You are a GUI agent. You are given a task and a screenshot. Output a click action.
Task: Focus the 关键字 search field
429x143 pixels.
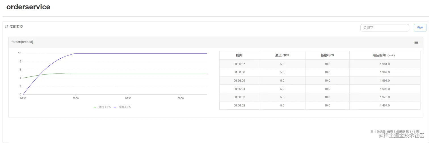[x=385, y=28]
